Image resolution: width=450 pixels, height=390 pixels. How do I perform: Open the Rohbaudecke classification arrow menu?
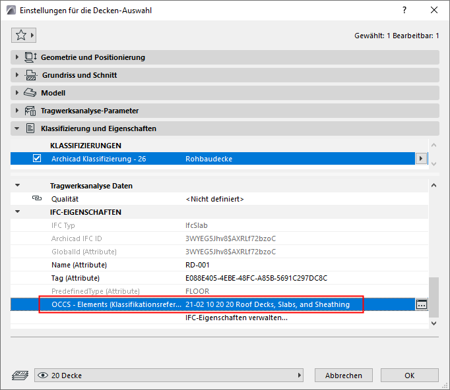point(421,158)
